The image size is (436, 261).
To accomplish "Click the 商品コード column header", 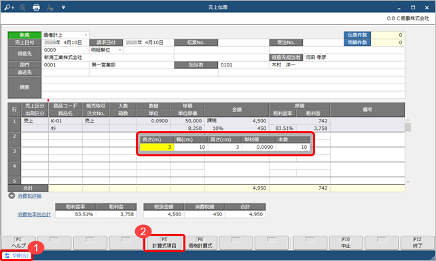I will click(65, 106).
